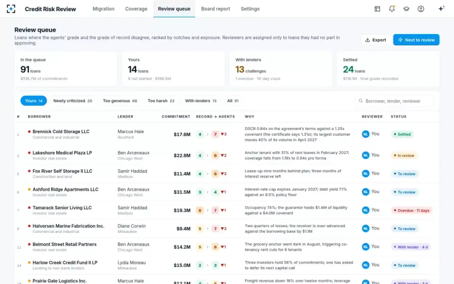
Task: Filter by Too generous 68 chip
Action: 120,101
